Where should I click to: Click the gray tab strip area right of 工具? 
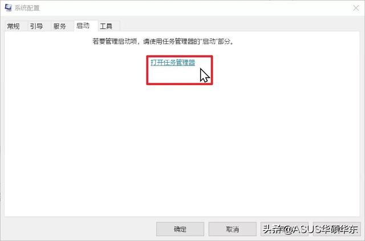click(240, 26)
